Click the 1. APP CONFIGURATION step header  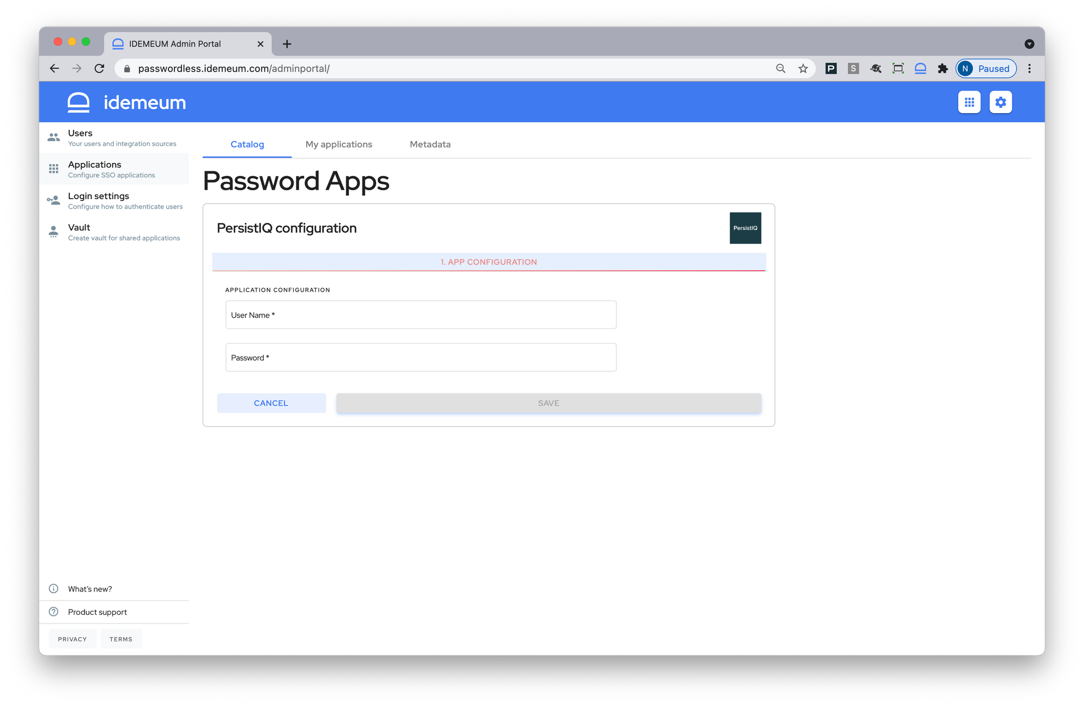(488, 262)
